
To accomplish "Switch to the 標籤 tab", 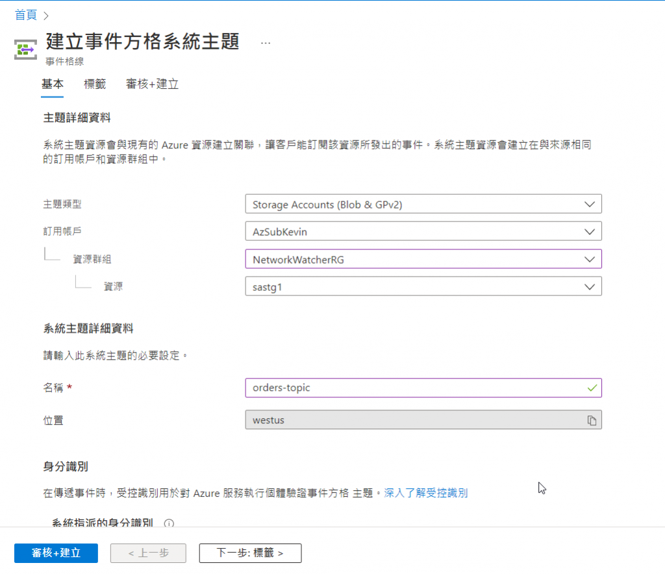I will tap(95, 84).
